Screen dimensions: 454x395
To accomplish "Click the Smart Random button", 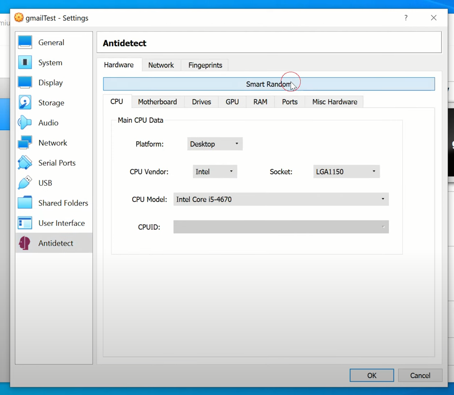I will click(269, 84).
